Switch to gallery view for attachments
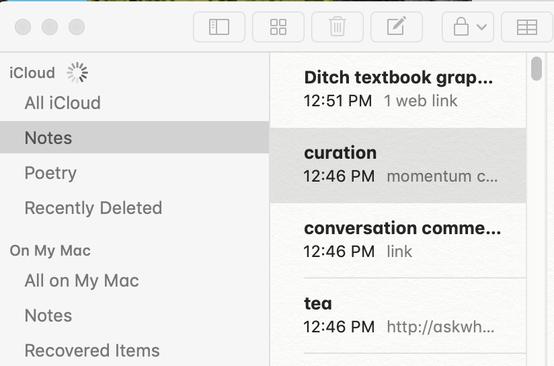This screenshot has width=554, height=366. pyautogui.click(x=278, y=27)
